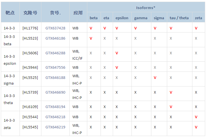Click the Isoforms* header cell

146,7
